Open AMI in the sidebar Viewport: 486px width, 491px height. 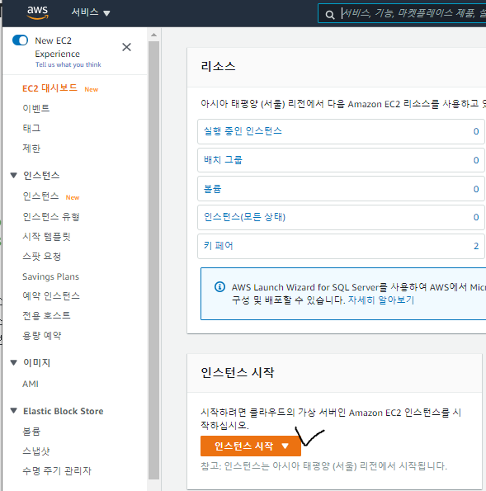click(x=31, y=384)
